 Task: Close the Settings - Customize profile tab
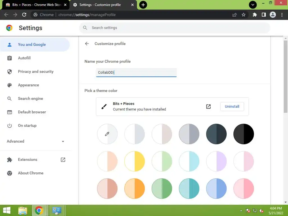point(132,5)
